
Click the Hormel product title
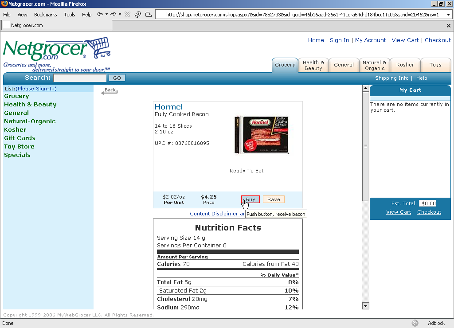(168, 107)
